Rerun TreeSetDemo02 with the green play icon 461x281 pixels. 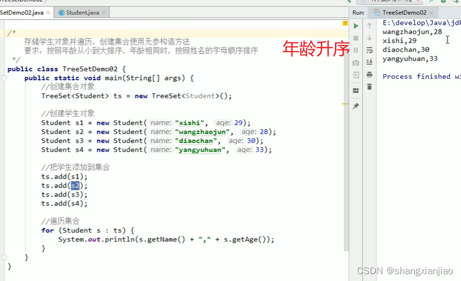pos(356,26)
